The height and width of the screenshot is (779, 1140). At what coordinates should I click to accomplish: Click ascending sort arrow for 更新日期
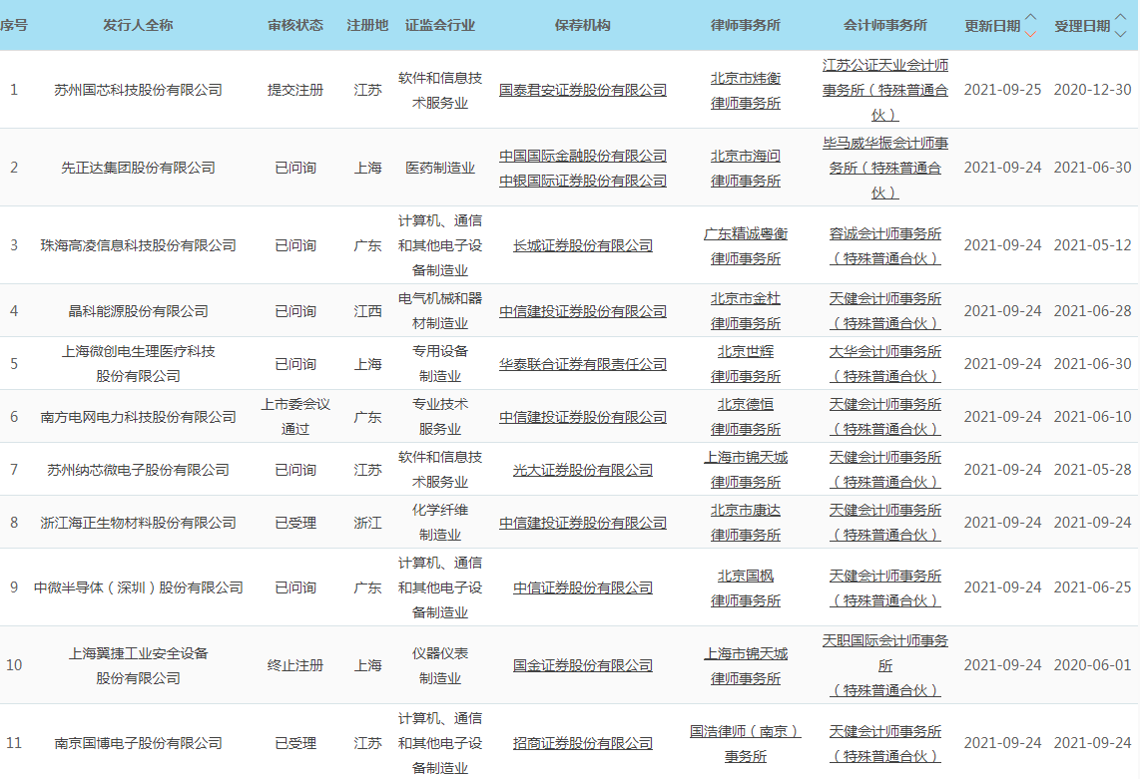[1031, 17]
